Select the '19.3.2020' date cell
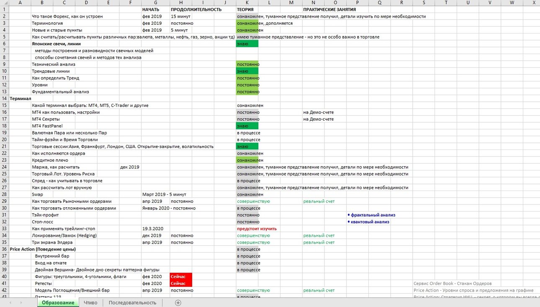 pyautogui.click(x=153, y=229)
